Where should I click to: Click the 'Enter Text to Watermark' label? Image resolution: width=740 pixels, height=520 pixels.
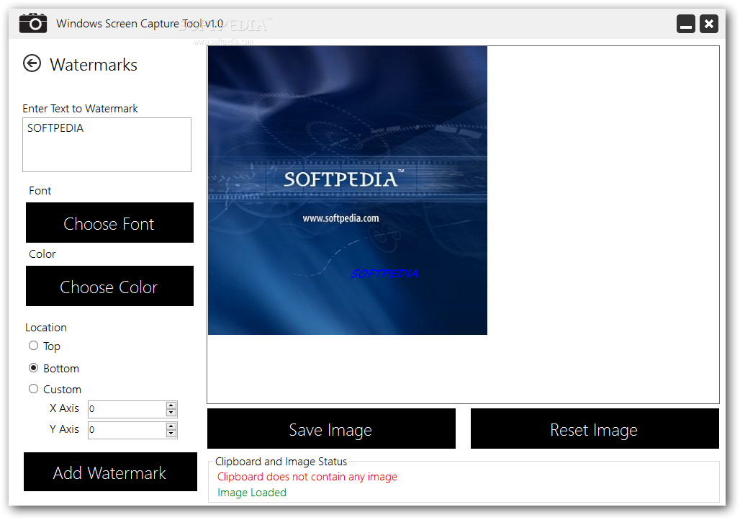coord(80,109)
